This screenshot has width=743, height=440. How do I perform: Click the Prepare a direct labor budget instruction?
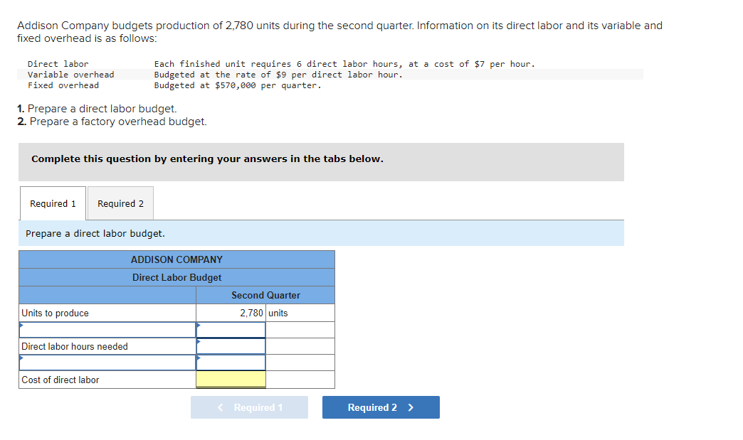tap(95, 233)
